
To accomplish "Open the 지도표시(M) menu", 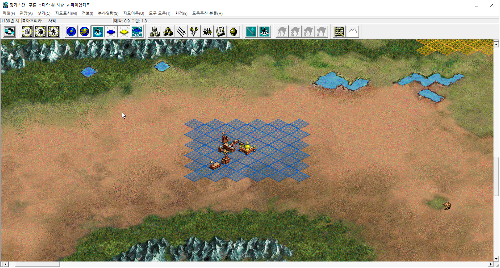I will click(x=66, y=13).
